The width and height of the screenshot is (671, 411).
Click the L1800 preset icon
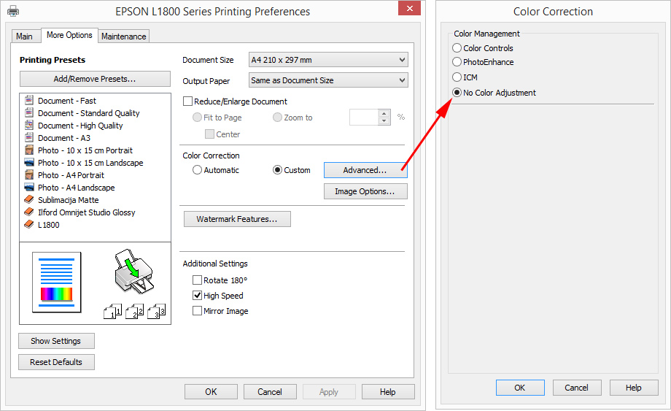pyautogui.click(x=29, y=225)
